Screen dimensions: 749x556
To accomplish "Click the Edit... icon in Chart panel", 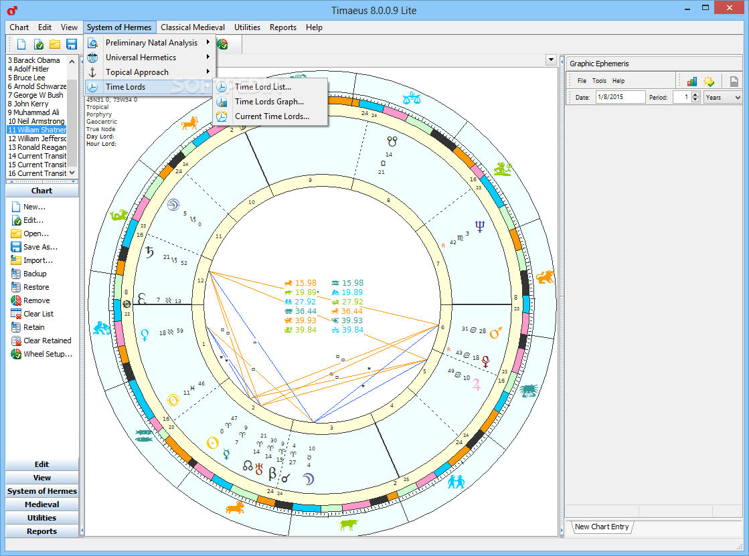I will [16, 220].
